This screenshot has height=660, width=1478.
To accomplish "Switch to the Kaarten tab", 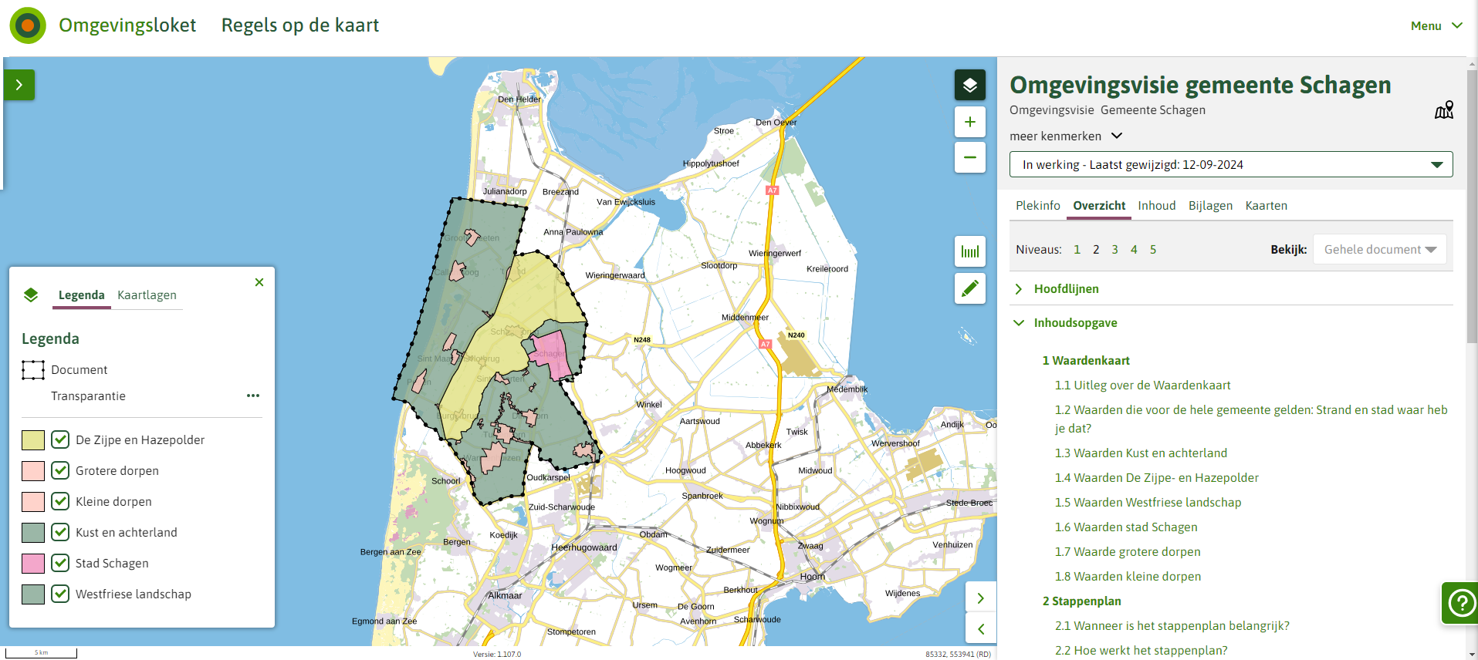I will (1266, 205).
